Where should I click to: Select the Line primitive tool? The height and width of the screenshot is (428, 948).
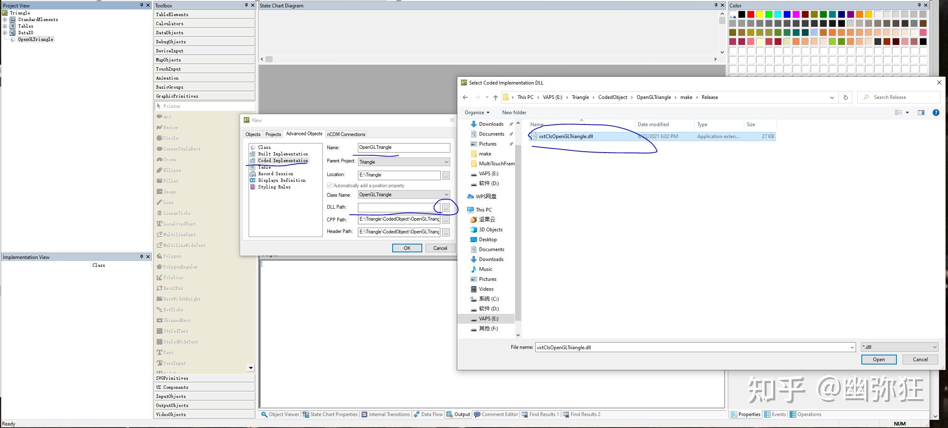pyautogui.click(x=166, y=202)
